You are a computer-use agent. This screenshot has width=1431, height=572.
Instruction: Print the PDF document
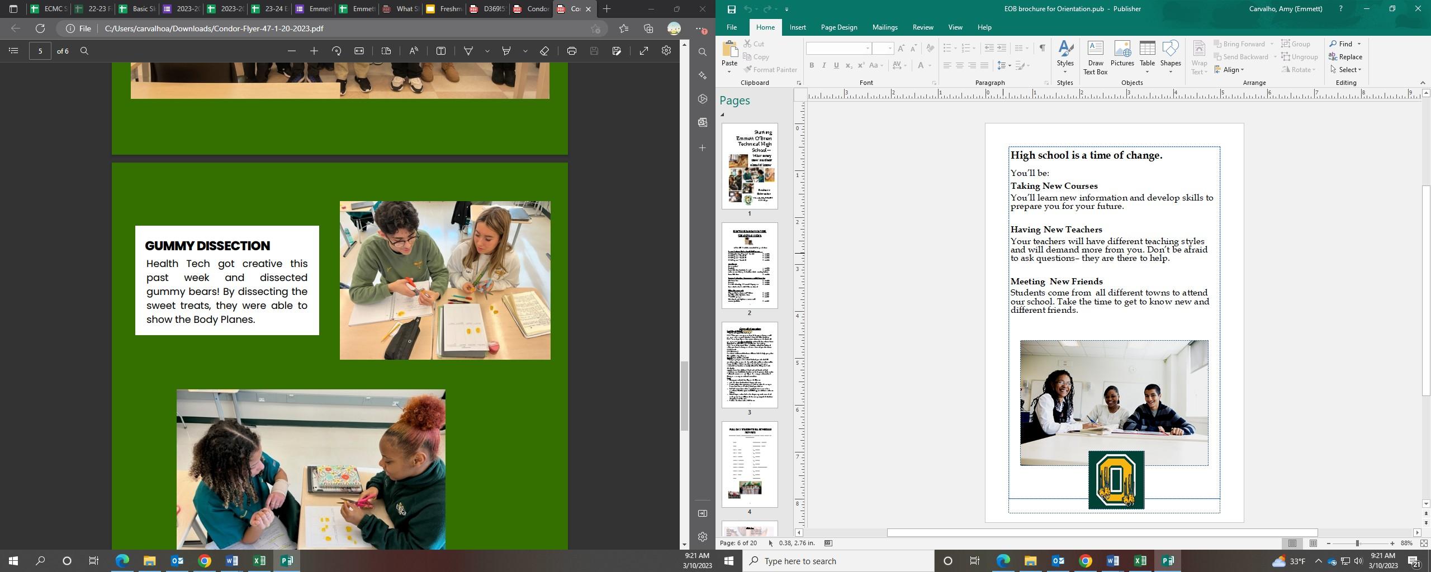(x=571, y=51)
